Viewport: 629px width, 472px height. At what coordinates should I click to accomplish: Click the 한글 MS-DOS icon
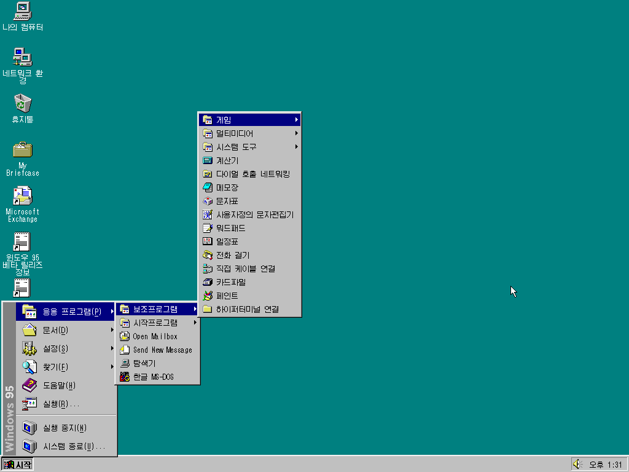coord(125,377)
